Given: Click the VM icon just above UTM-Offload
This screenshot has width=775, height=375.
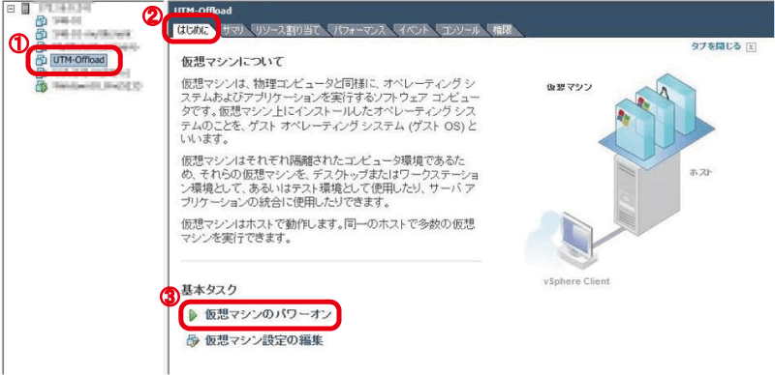Looking at the screenshot, I should pos(41,47).
